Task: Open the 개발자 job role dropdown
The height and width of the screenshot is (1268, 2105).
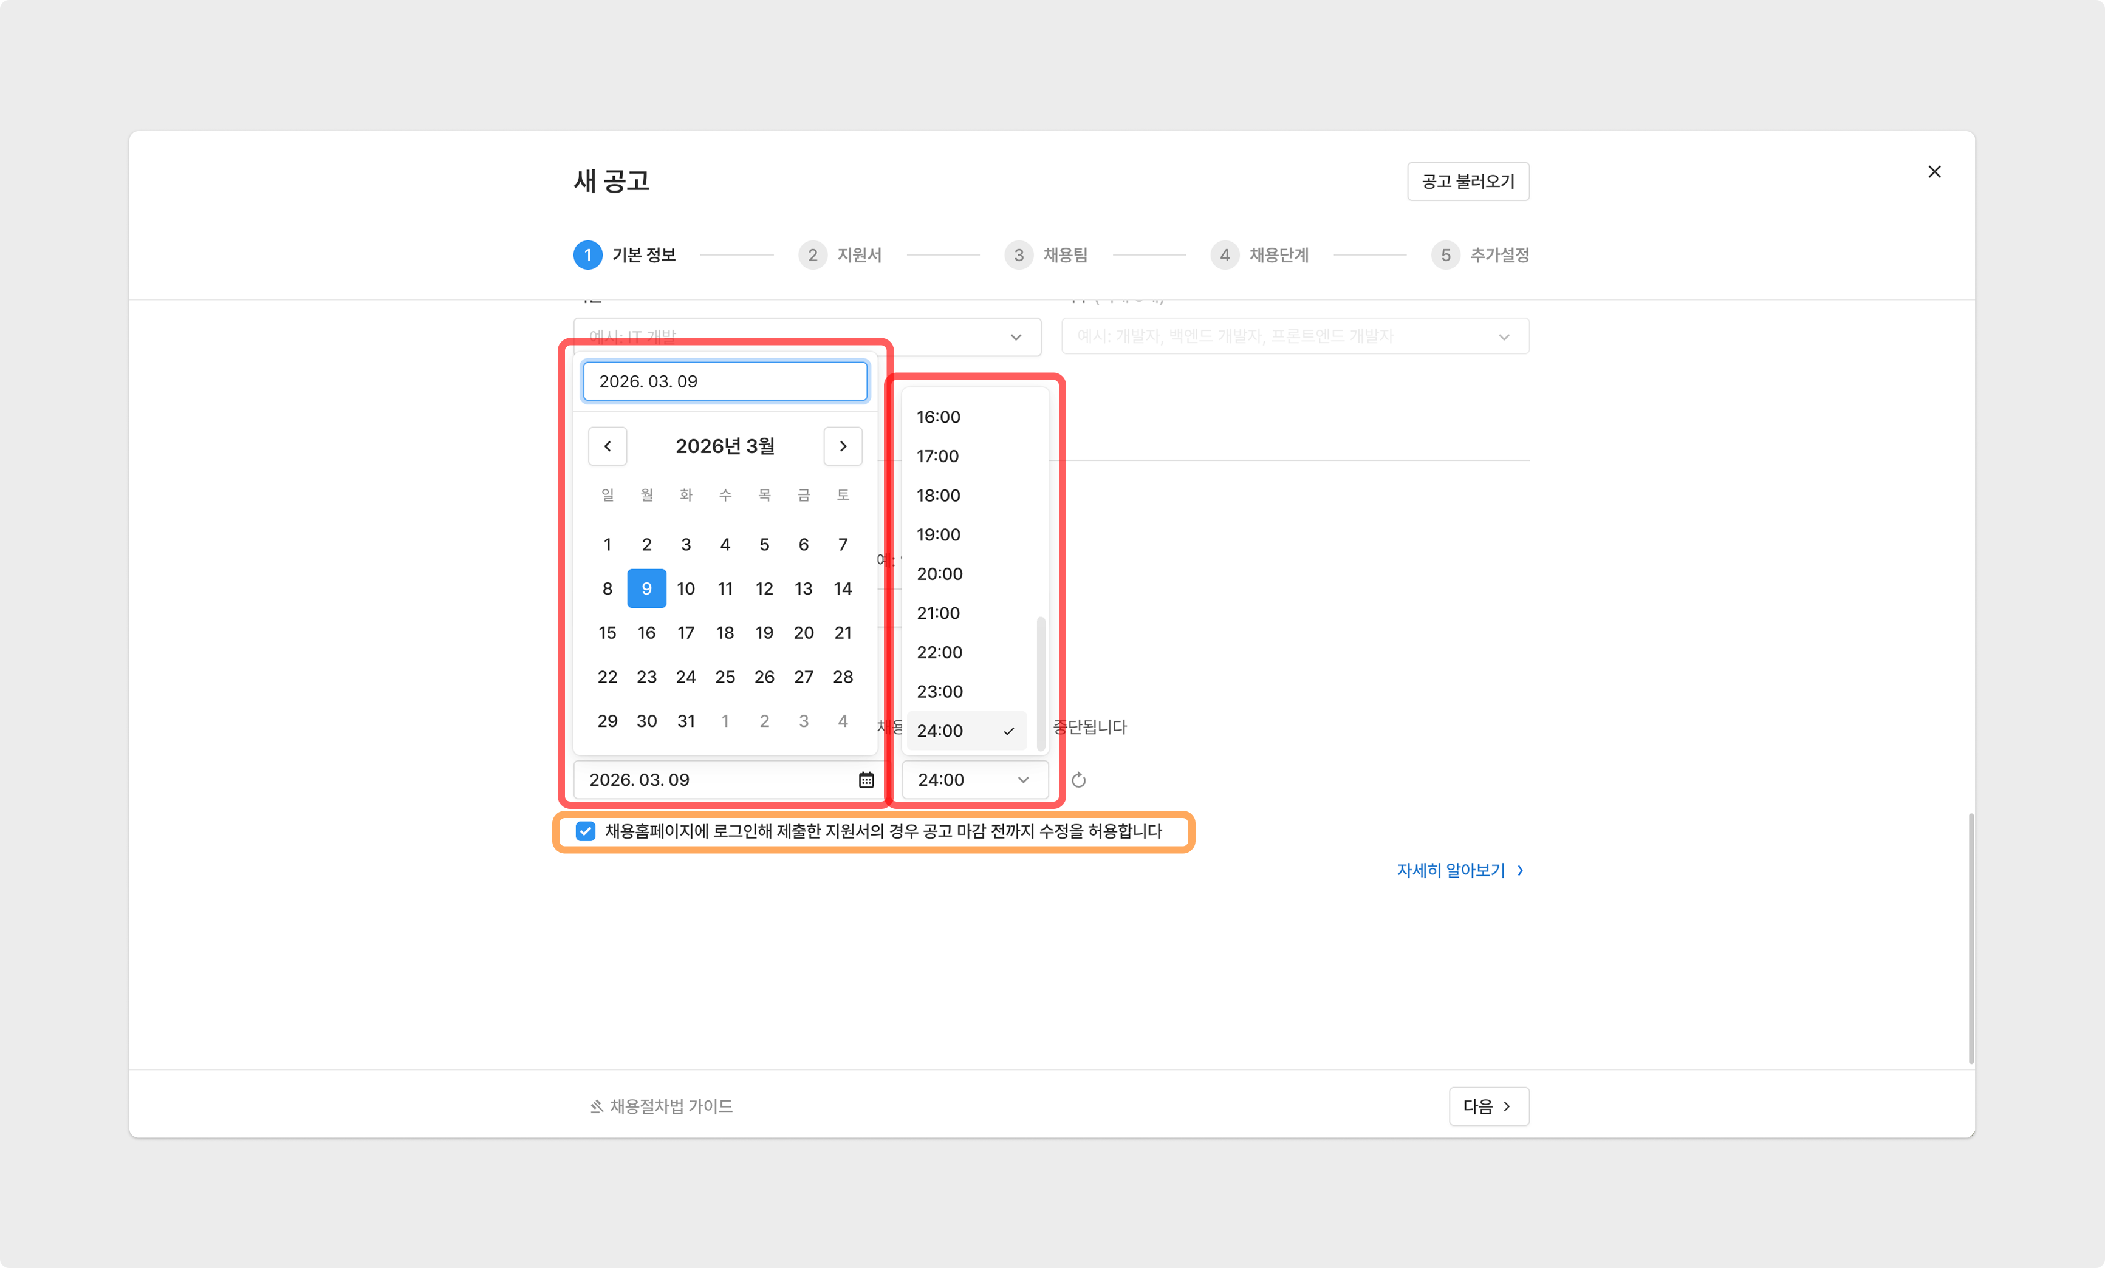Action: 1294,336
